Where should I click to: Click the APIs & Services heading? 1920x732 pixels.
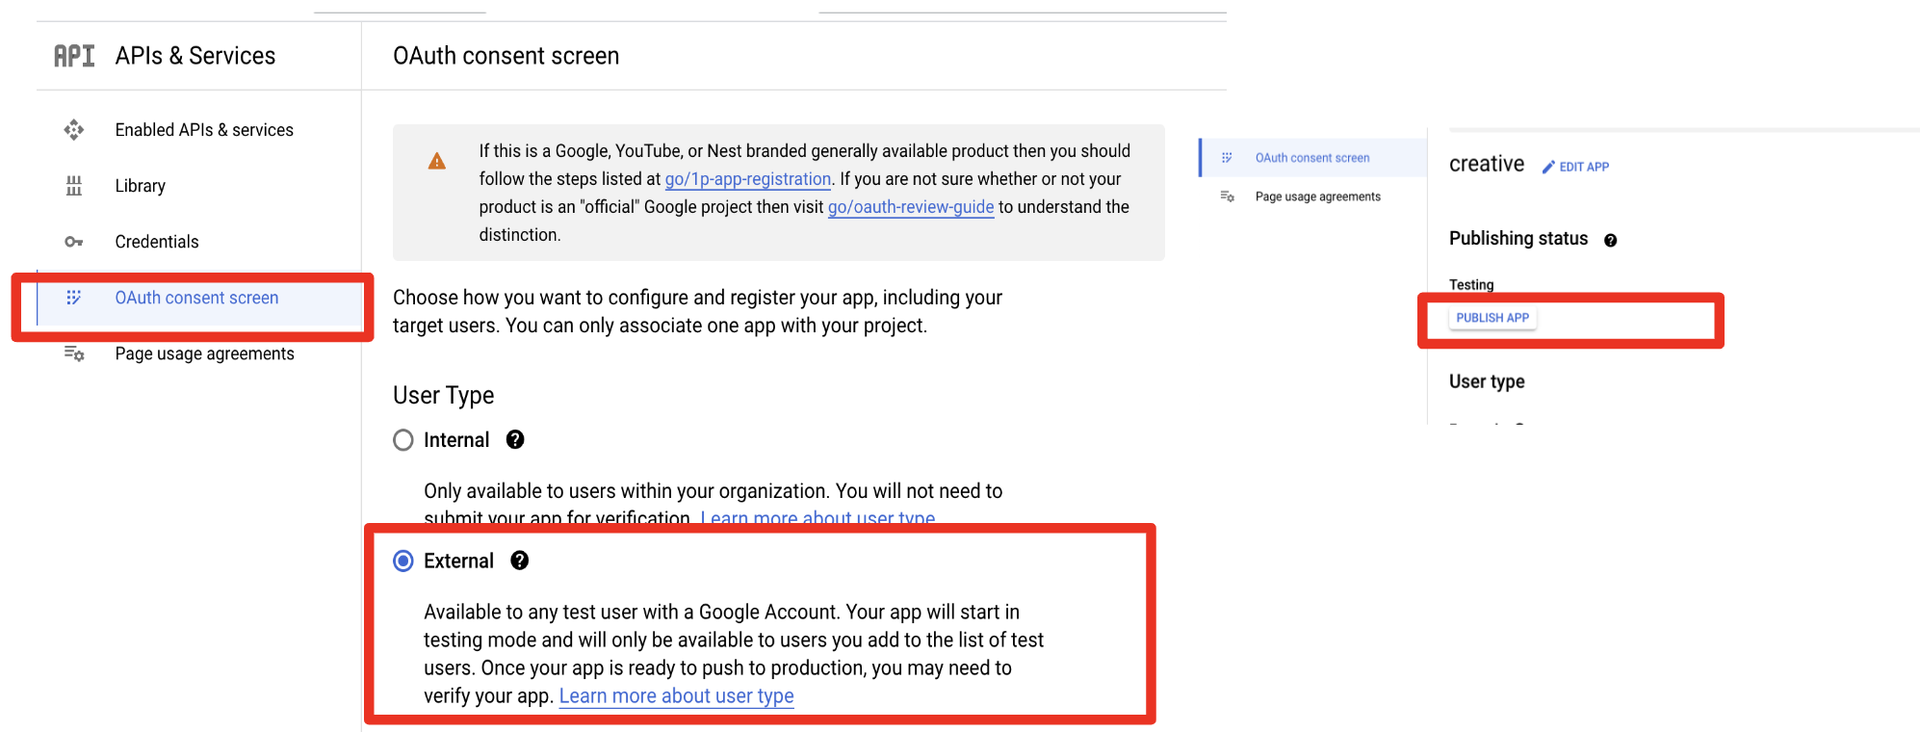coord(195,56)
